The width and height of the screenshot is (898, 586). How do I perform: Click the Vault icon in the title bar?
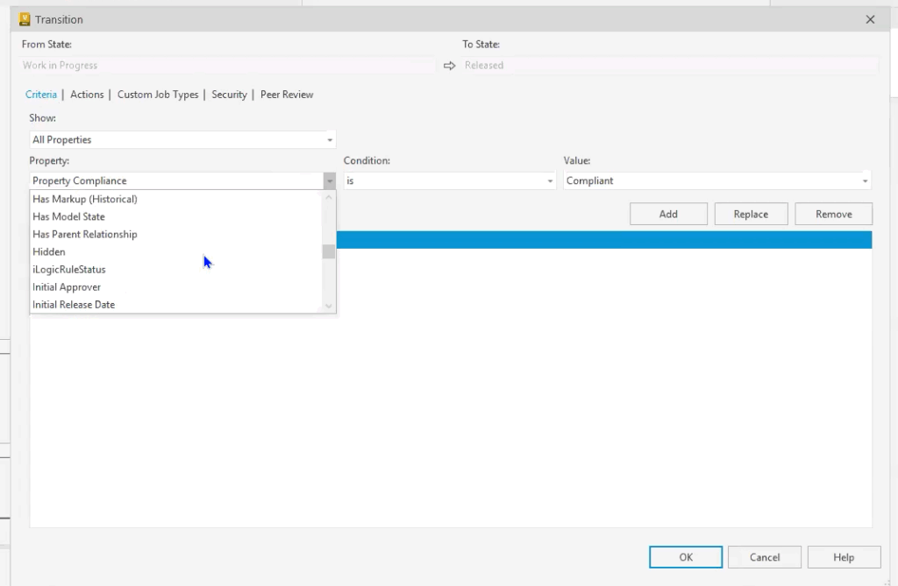[x=24, y=19]
